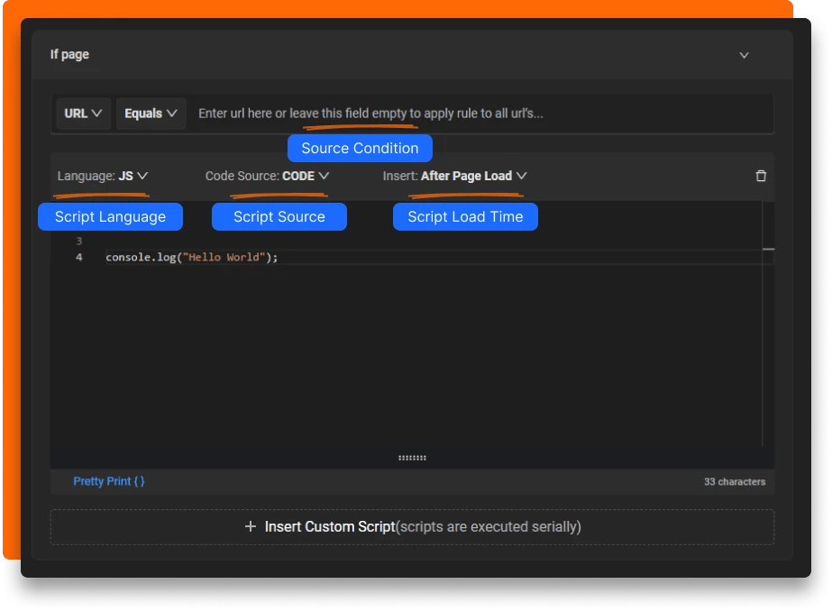
Task: Open the URL condition type dropdown
Action: coord(83,114)
